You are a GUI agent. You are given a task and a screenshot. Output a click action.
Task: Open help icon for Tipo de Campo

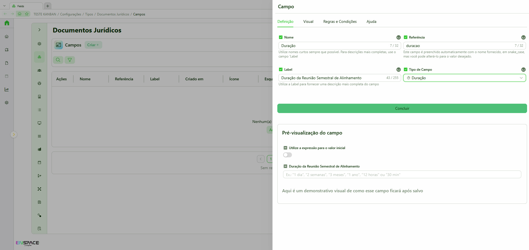click(x=523, y=70)
